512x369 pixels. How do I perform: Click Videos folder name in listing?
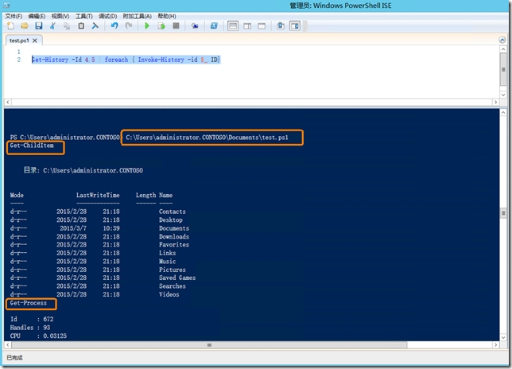coord(169,294)
